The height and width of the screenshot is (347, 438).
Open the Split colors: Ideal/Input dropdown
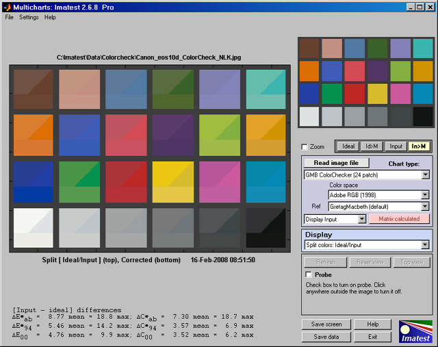coord(367,245)
